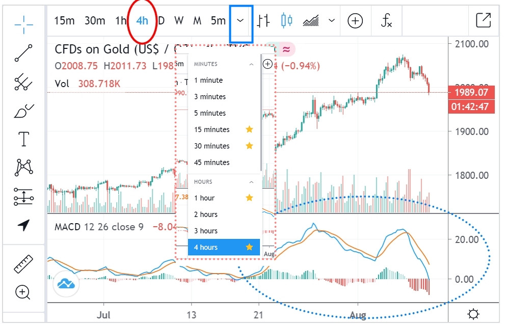
Task: Switch to the 15m timeframe
Action: pos(64,21)
